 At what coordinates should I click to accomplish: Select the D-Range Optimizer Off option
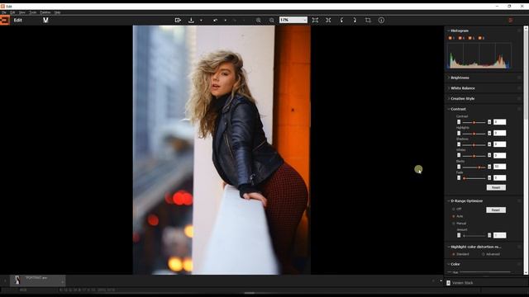(x=454, y=209)
